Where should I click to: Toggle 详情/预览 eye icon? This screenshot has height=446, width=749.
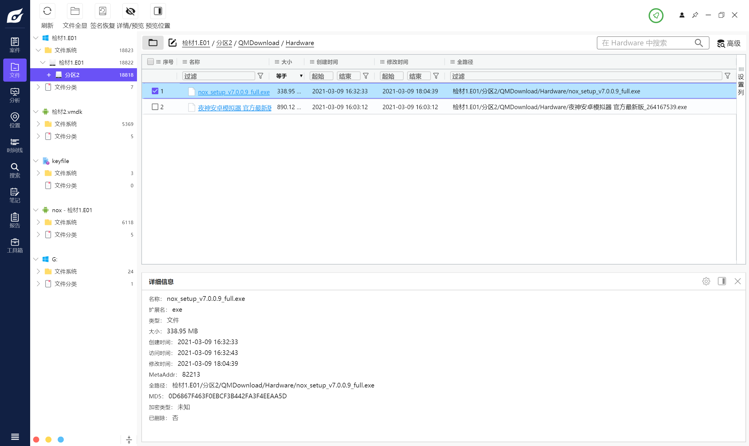tap(130, 11)
